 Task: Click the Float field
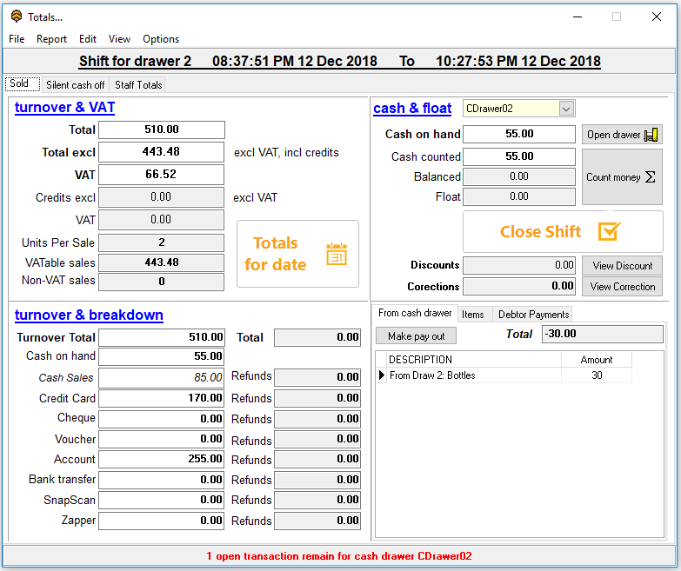[x=519, y=196]
